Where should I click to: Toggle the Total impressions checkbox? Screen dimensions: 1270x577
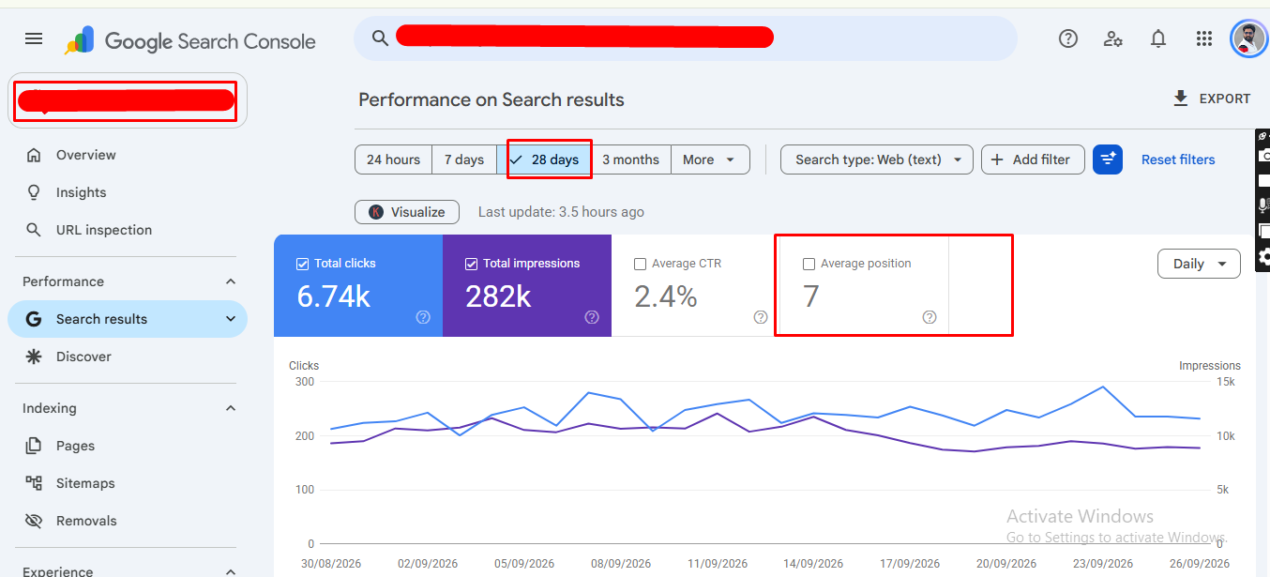[471, 264]
